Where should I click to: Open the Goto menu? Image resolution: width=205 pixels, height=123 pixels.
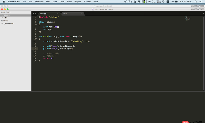pos(62,2)
